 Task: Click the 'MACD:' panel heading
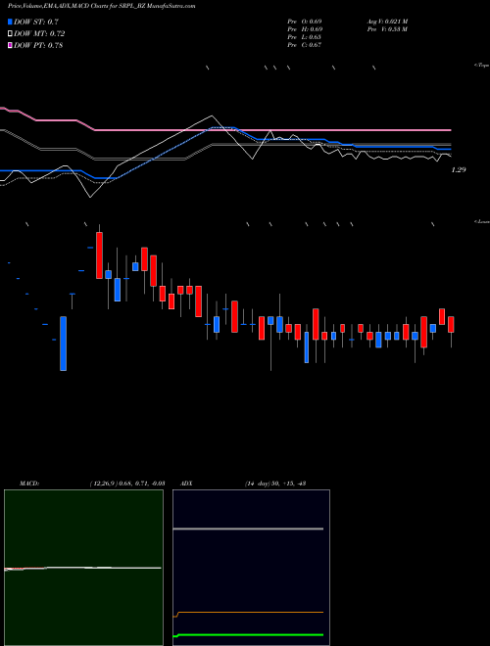pos(29,484)
